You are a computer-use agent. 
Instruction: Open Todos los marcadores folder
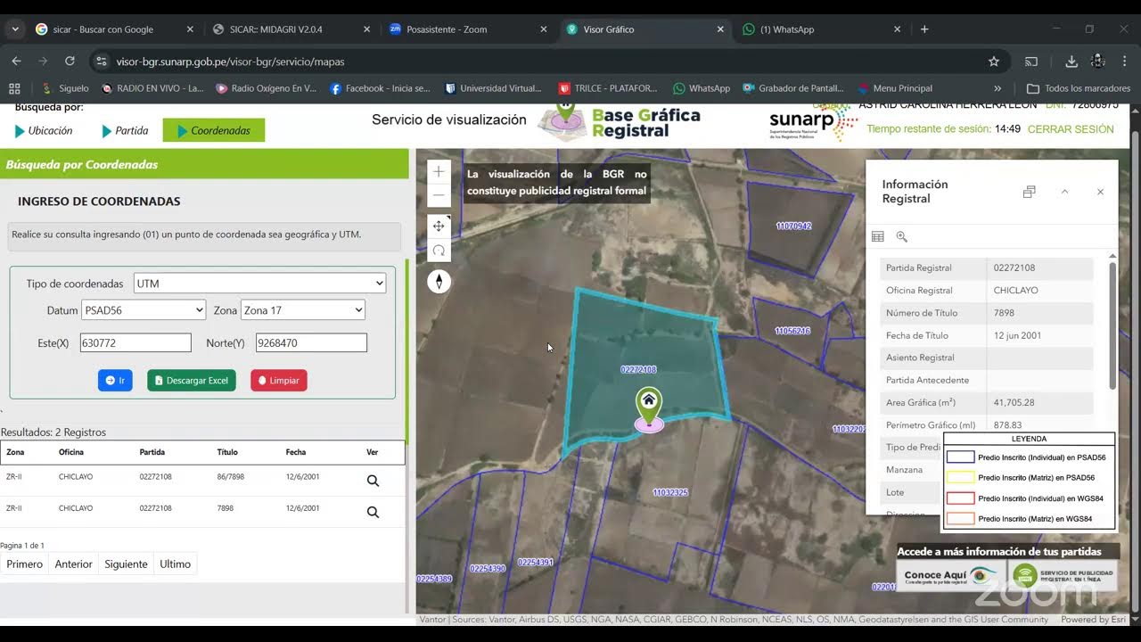tap(1079, 88)
